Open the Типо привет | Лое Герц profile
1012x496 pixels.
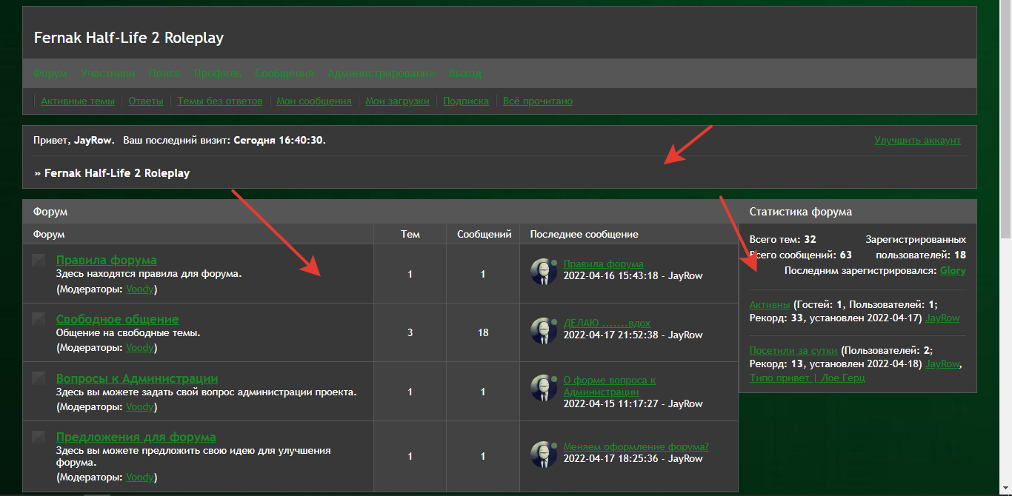pyautogui.click(x=808, y=378)
